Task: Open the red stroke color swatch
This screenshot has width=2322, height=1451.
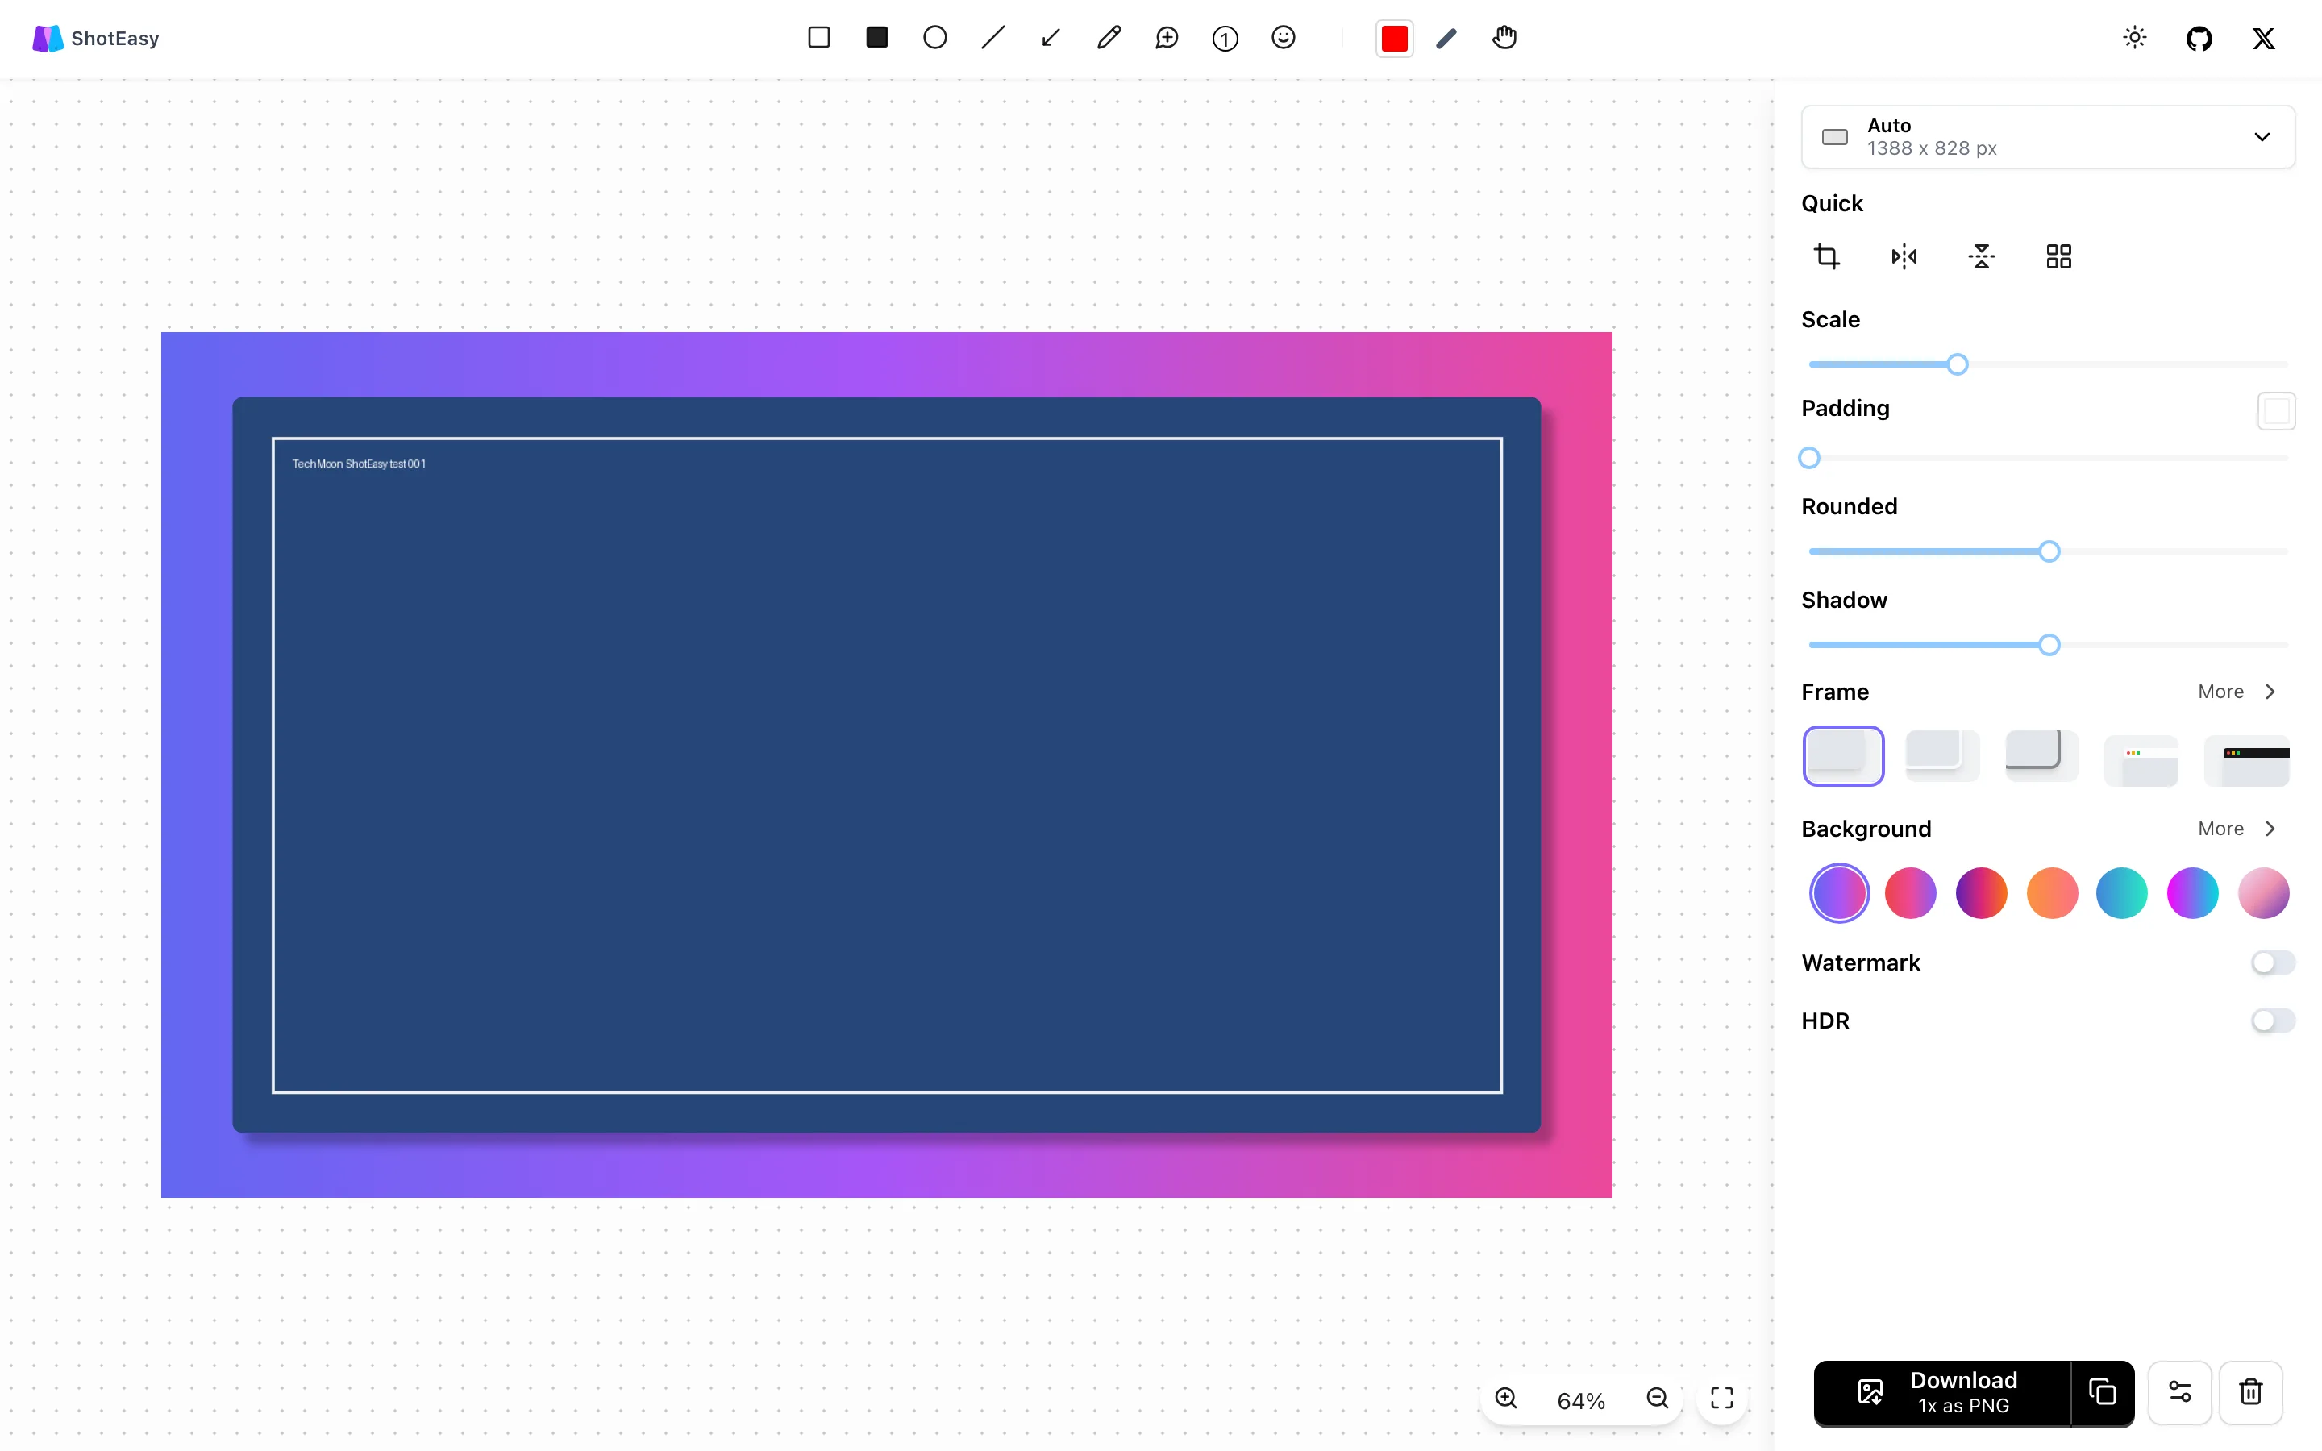Action: click(x=1394, y=39)
